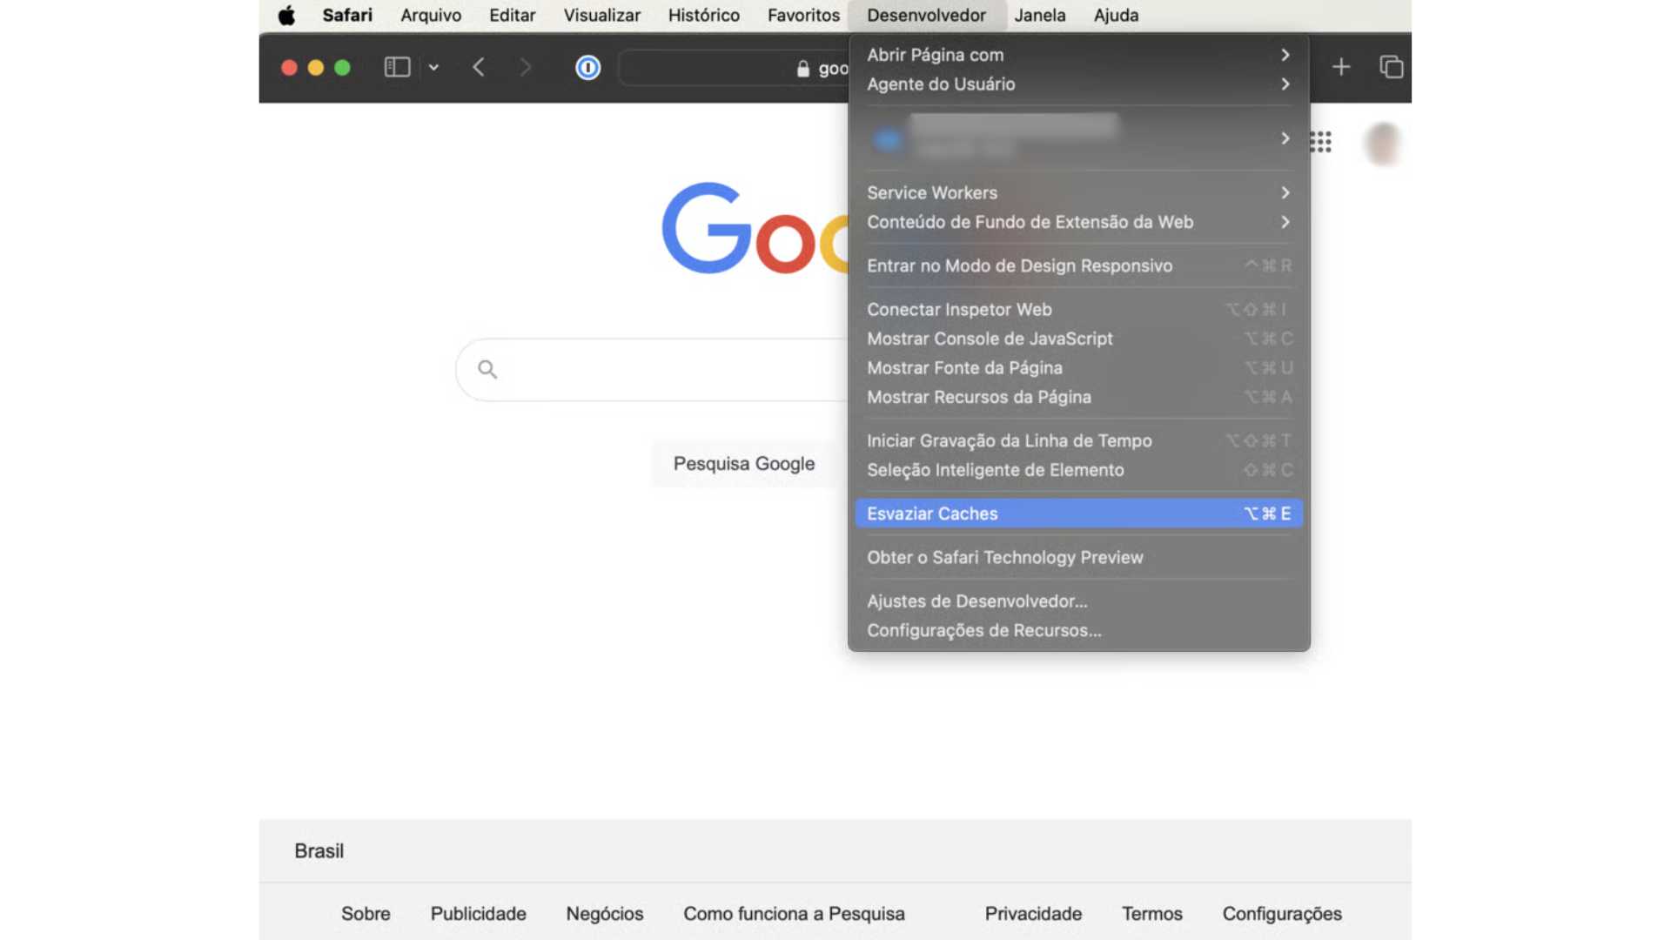1671x940 pixels.
Task: Go back with the back arrow
Action: pos(479,67)
